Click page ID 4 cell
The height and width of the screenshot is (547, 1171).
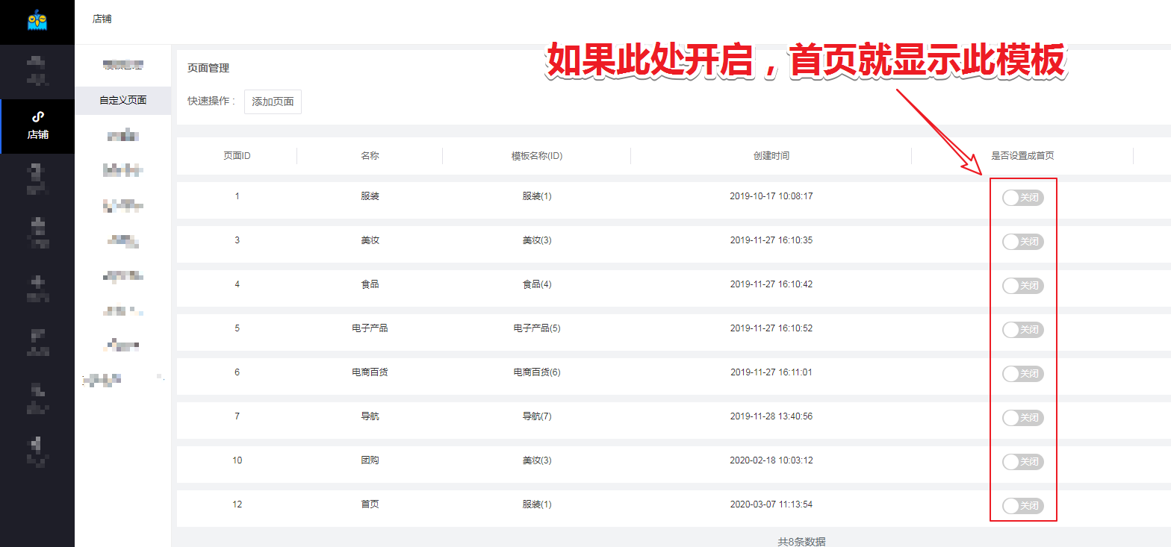tap(237, 284)
